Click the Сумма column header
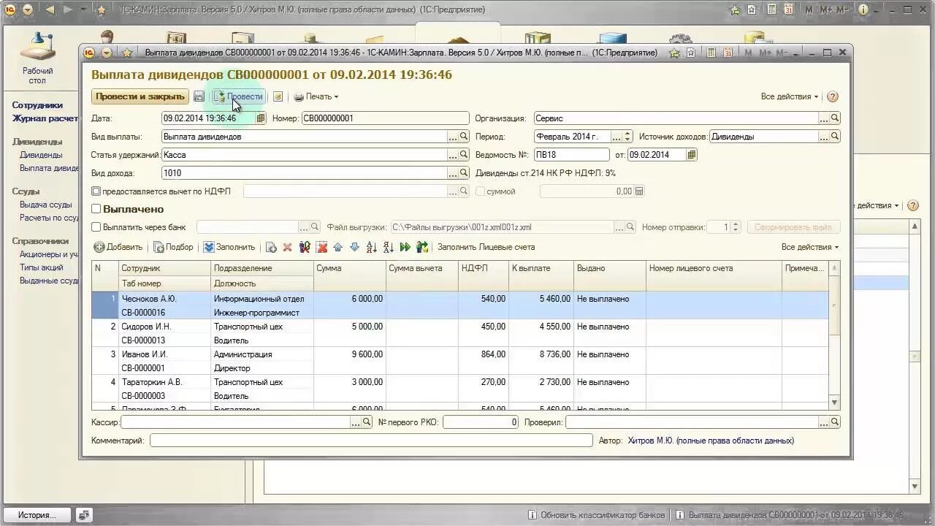935x526 pixels. (x=349, y=275)
